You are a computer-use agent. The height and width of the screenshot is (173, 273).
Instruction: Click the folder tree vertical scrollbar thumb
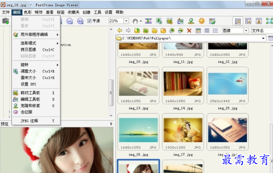[111, 93]
